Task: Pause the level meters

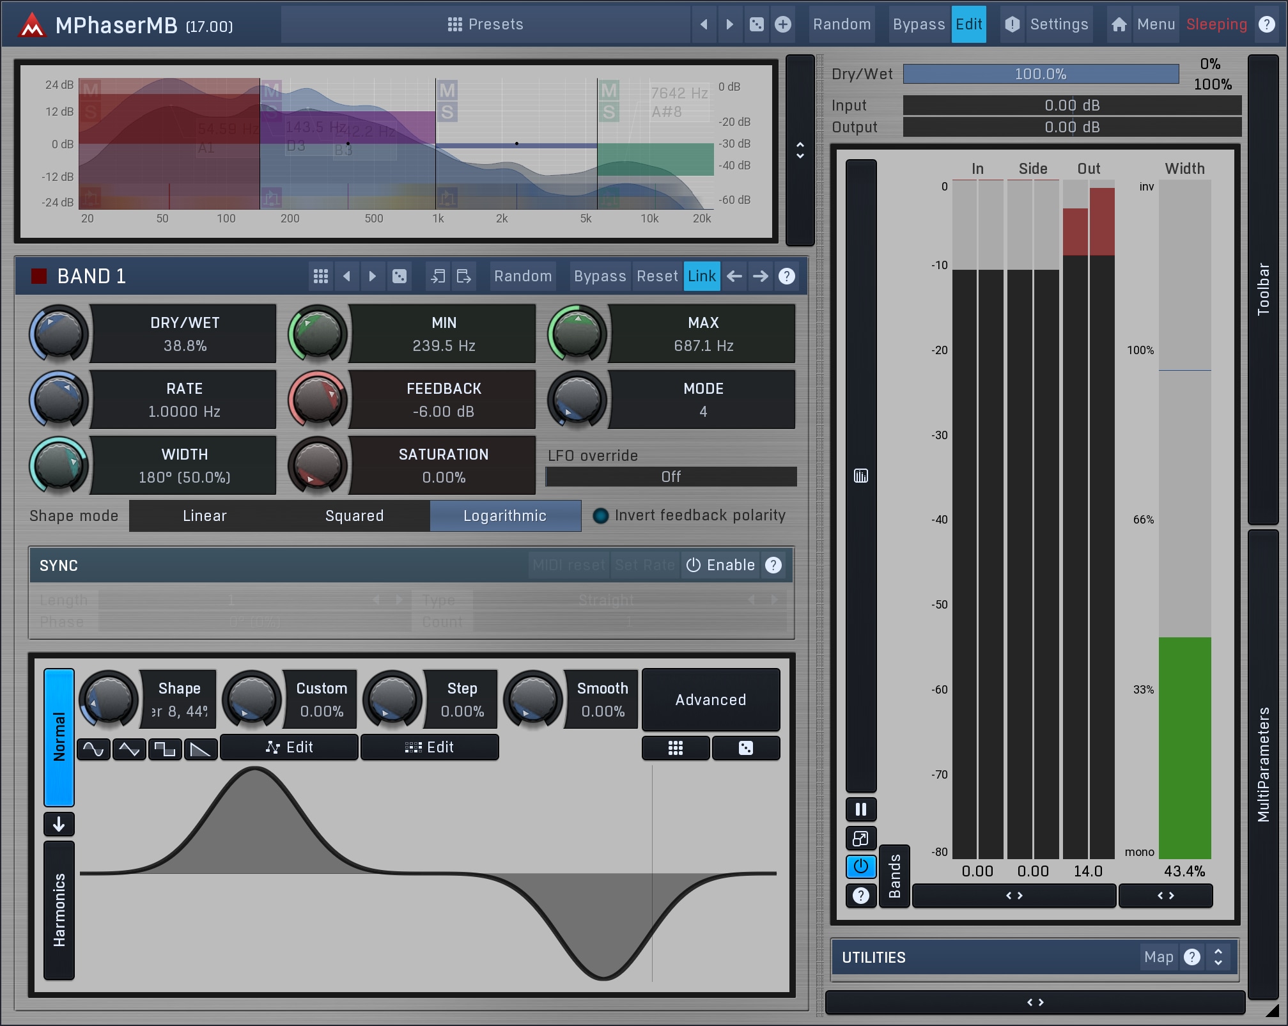Action: tap(860, 809)
